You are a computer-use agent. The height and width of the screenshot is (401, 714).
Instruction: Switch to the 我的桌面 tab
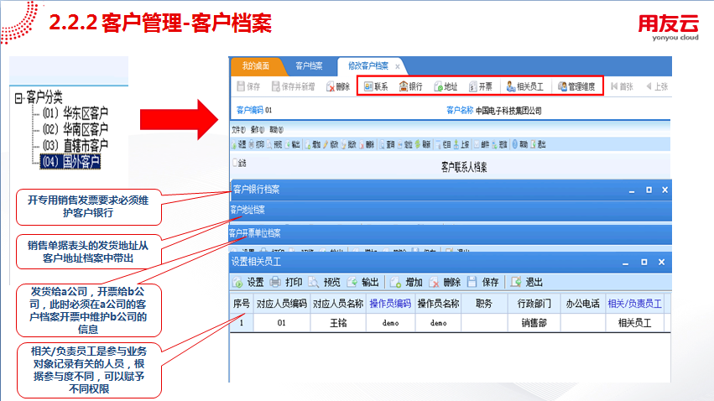[x=256, y=66]
